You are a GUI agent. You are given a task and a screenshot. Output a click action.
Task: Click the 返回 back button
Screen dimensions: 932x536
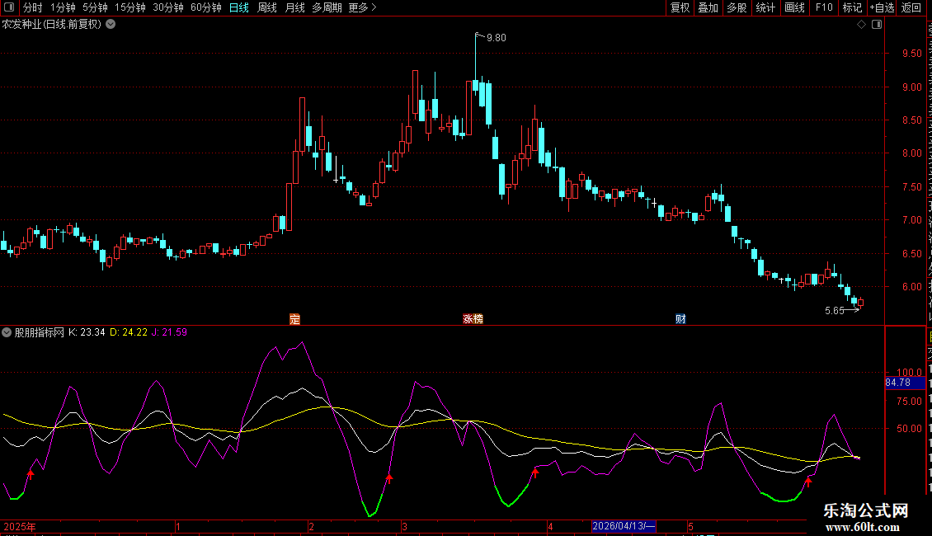[911, 7]
